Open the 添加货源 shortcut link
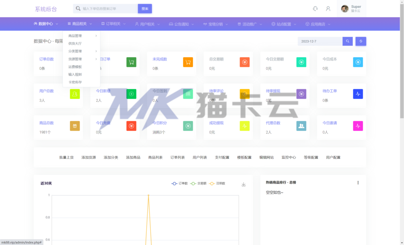Image resolution: width=404 pixels, height=245 pixels. tap(89, 158)
